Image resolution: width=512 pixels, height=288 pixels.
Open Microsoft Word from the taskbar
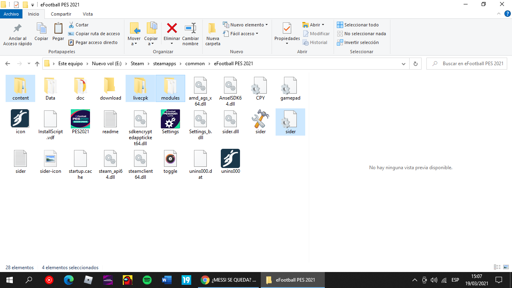[x=167, y=280]
